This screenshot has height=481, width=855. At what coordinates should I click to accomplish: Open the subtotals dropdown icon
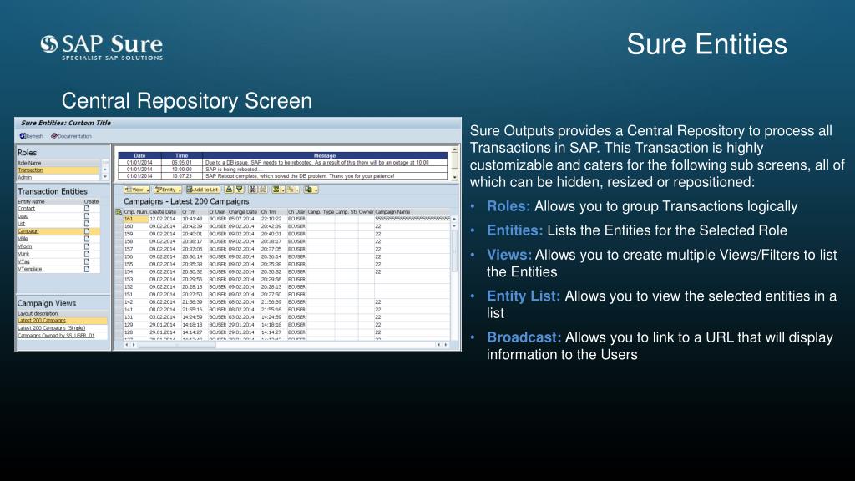(x=293, y=190)
